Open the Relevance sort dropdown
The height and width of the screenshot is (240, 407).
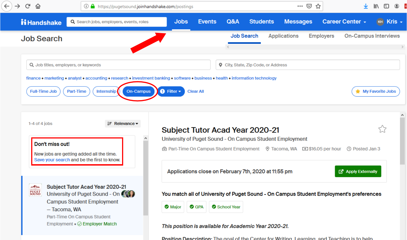(123, 124)
